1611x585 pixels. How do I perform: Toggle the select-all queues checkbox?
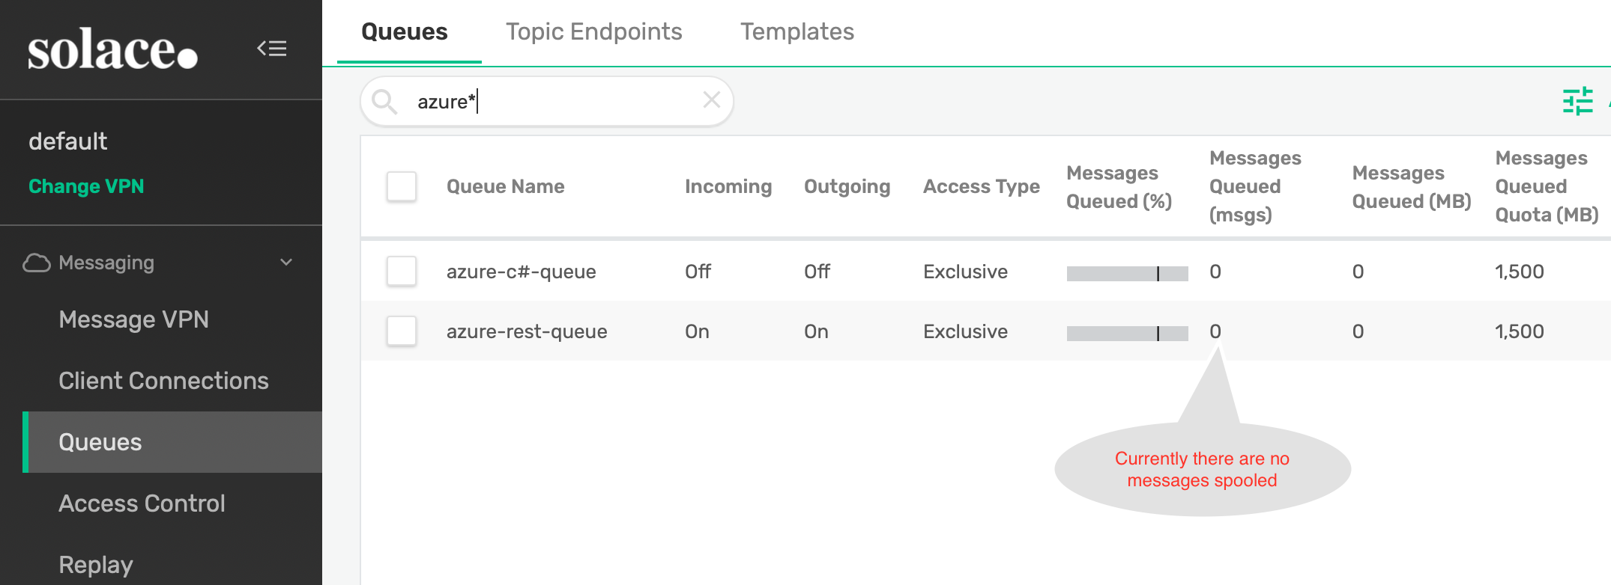pos(402,186)
